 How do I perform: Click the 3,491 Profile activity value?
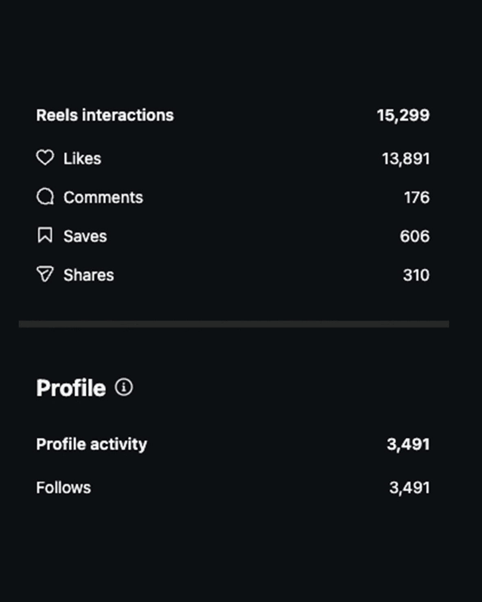click(408, 444)
